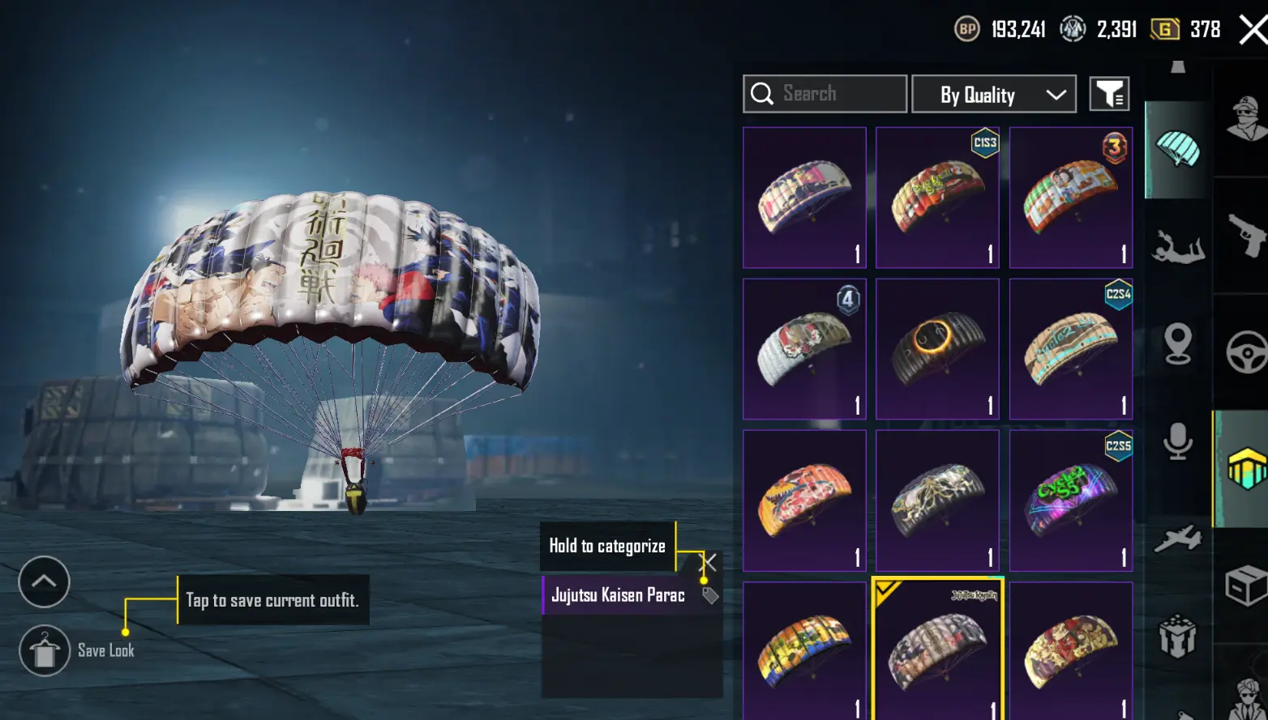The height and width of the screenshot is (720, 1268).
Task: Open the airplane skins category
Action: [x=1178, y=538]
